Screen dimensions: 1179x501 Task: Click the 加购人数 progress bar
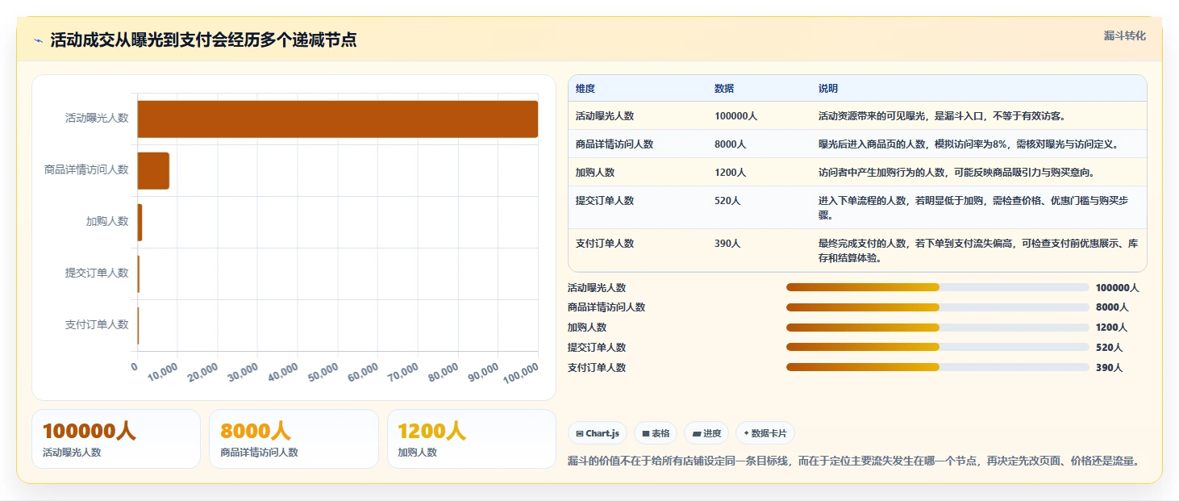[937, 328]
